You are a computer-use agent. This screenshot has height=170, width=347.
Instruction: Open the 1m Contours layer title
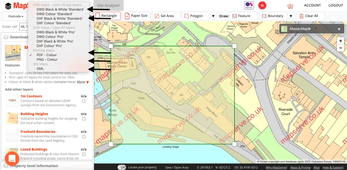(31, 96)
